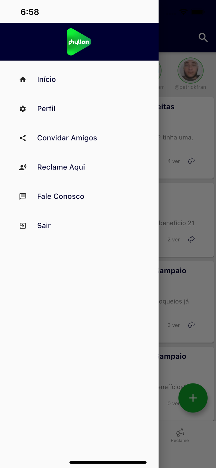Viewport: 216px width, 468px height.
Task: Click the forward arrow near Sampaio's post
Action: (191, 325)
